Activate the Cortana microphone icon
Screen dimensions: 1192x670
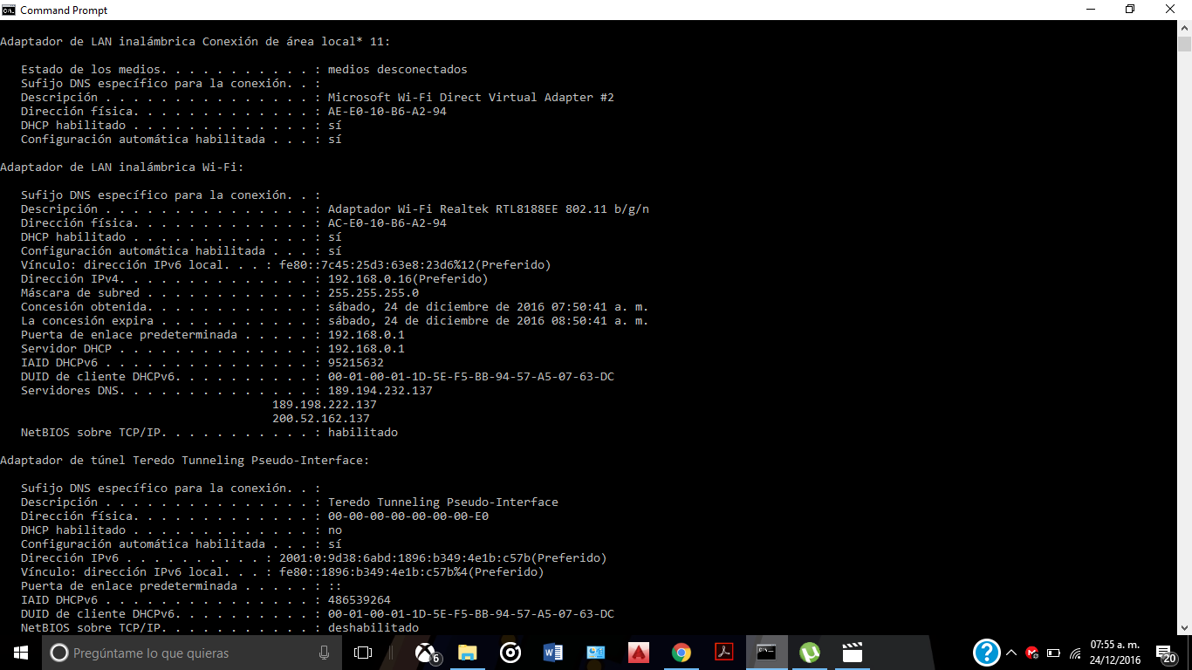point(324,653)
